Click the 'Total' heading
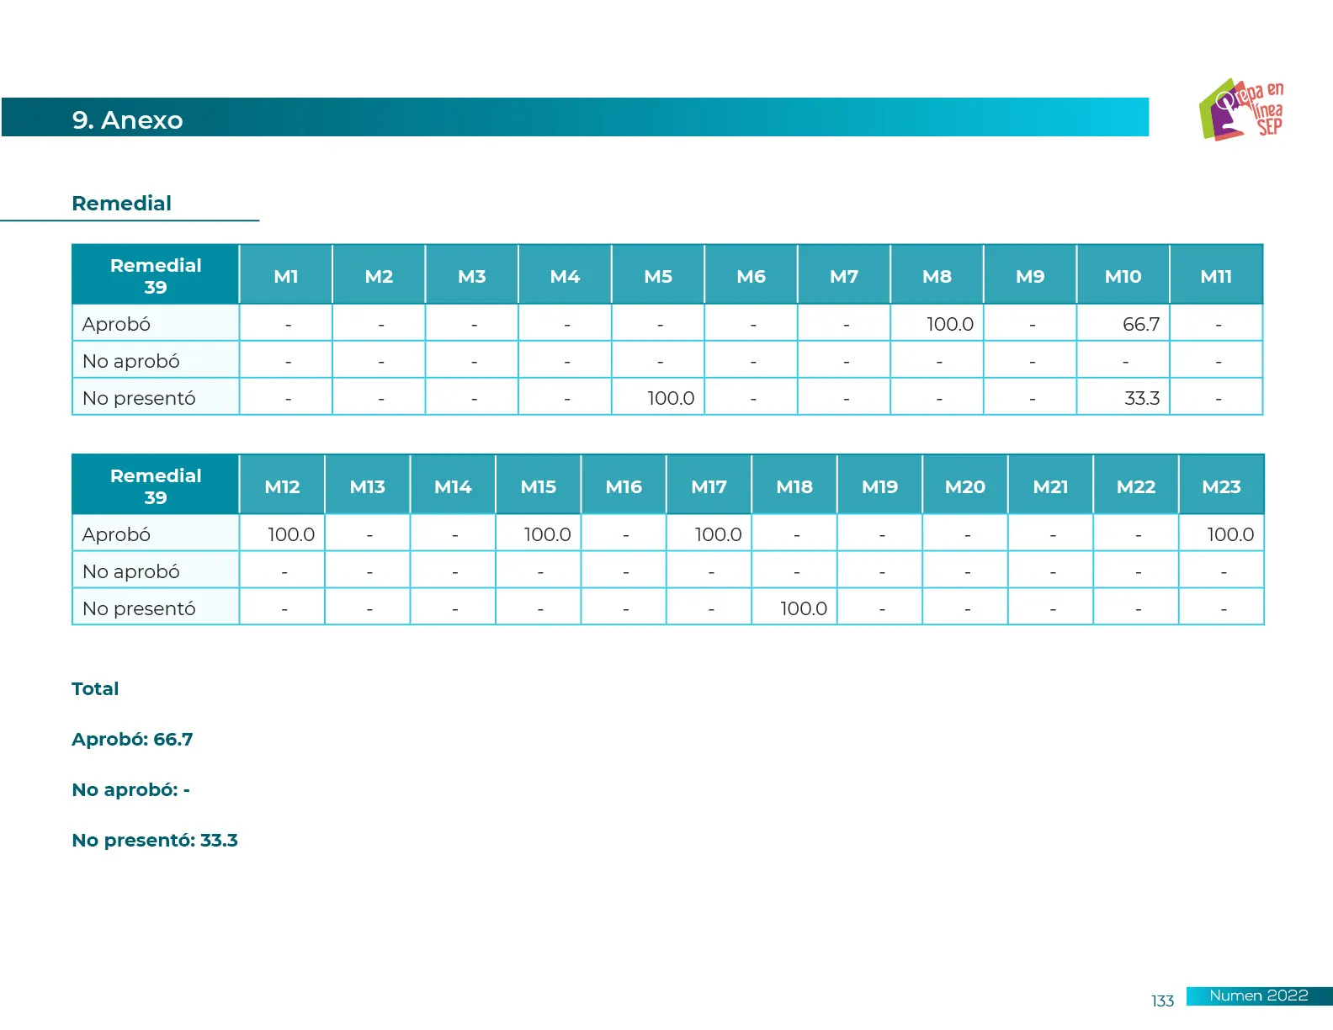The height and width of the screenshot is (1030, 1333). (x=95, y=688)
